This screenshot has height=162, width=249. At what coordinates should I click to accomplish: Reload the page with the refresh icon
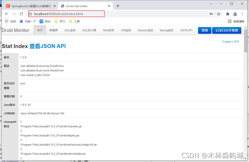coord(21,14)
